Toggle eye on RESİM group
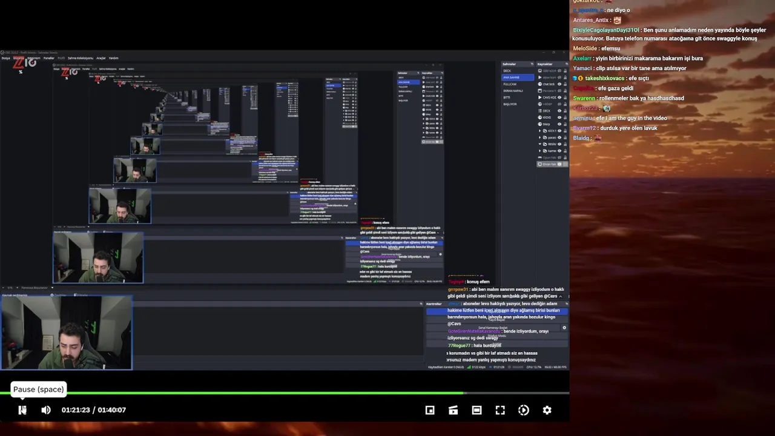The height and width of the screenshot is (436, 775). tap(559, 144)
